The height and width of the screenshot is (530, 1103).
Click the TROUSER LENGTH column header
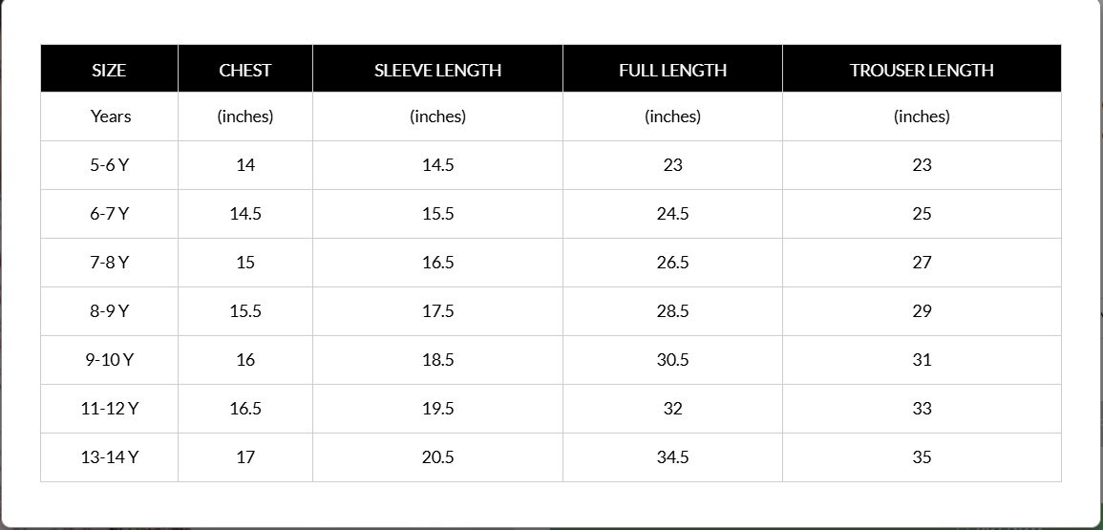point(922,69)
